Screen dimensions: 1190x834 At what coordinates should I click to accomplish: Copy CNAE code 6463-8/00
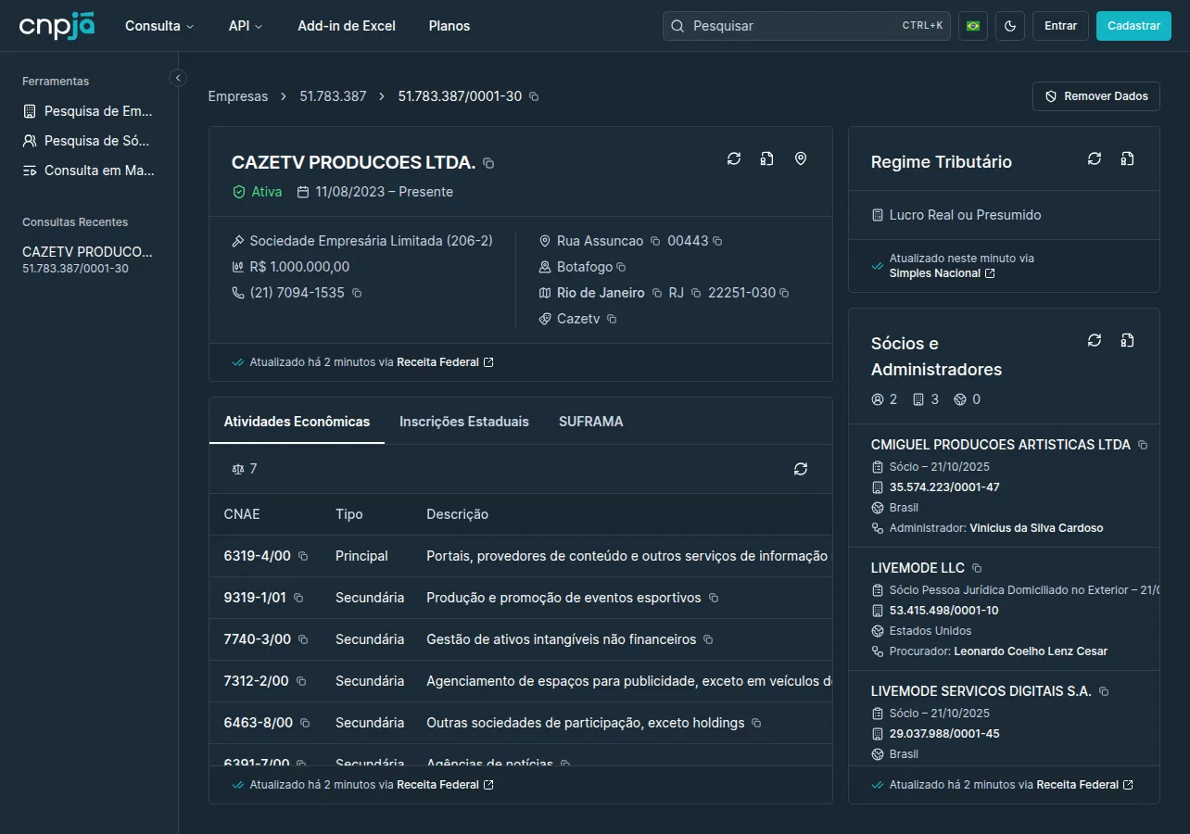305,723
